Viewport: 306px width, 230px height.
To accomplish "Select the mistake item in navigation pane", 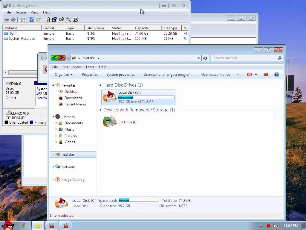I will (73, 154).
